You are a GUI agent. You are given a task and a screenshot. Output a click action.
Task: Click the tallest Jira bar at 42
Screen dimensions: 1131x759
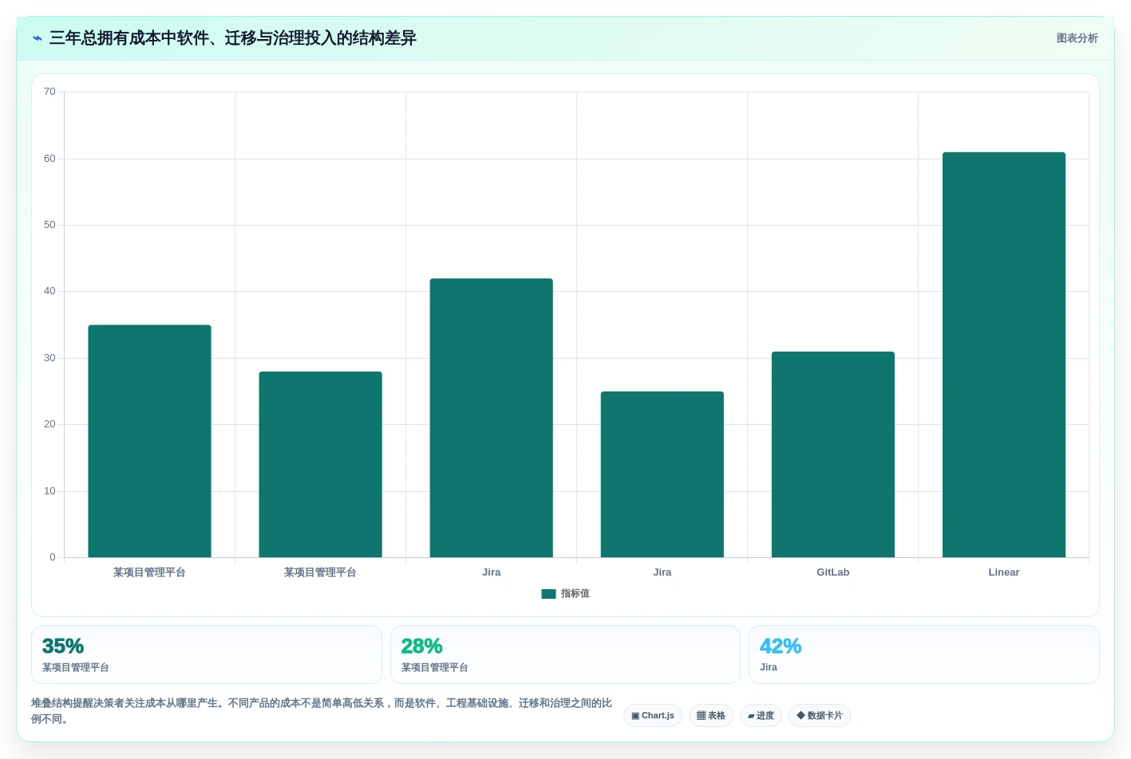coord(491,418)
